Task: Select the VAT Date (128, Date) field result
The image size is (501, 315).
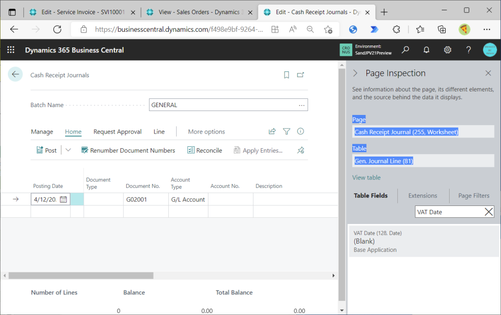Action: [x=423, y=241]
